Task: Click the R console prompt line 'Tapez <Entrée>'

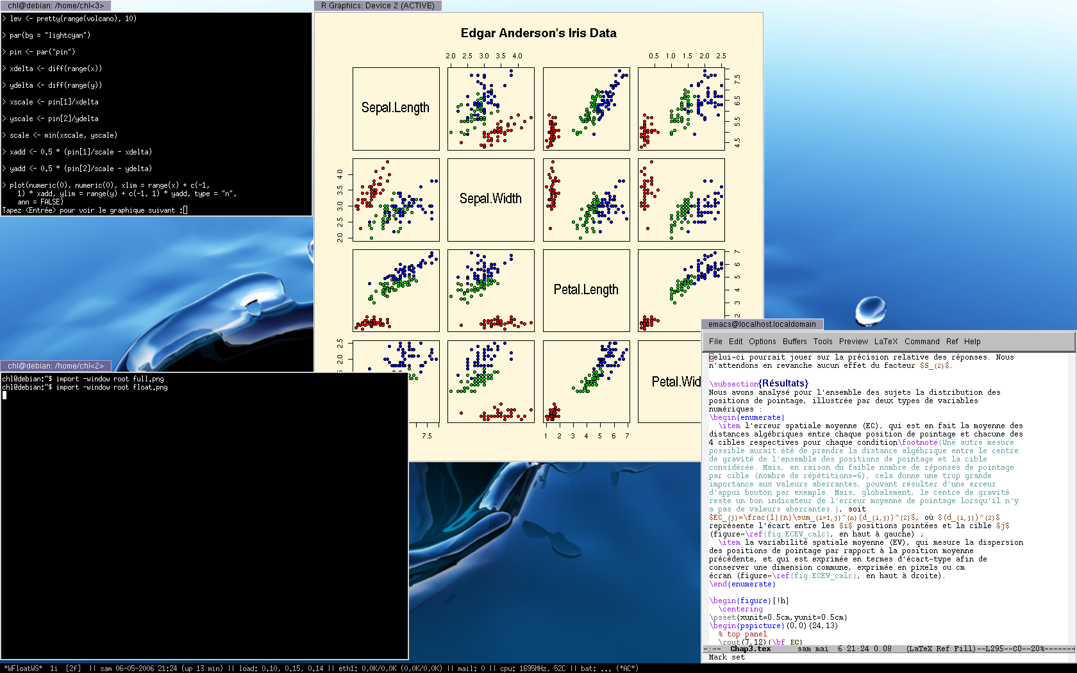Action: click(94, 210)
